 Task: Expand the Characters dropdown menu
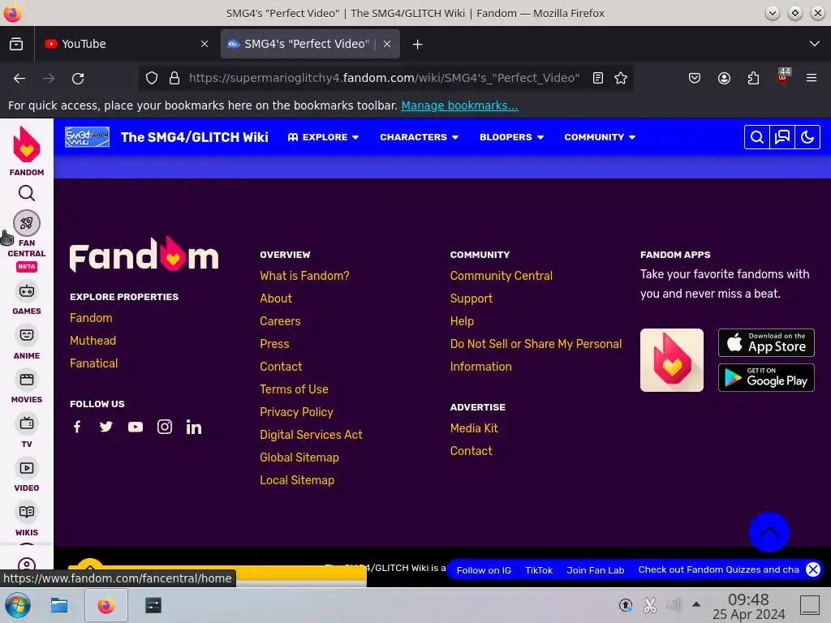click(420, 137)
